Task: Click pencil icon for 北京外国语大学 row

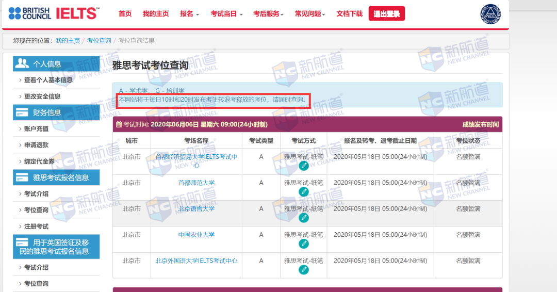Action: pyautogui.click(x=304, y=269)
